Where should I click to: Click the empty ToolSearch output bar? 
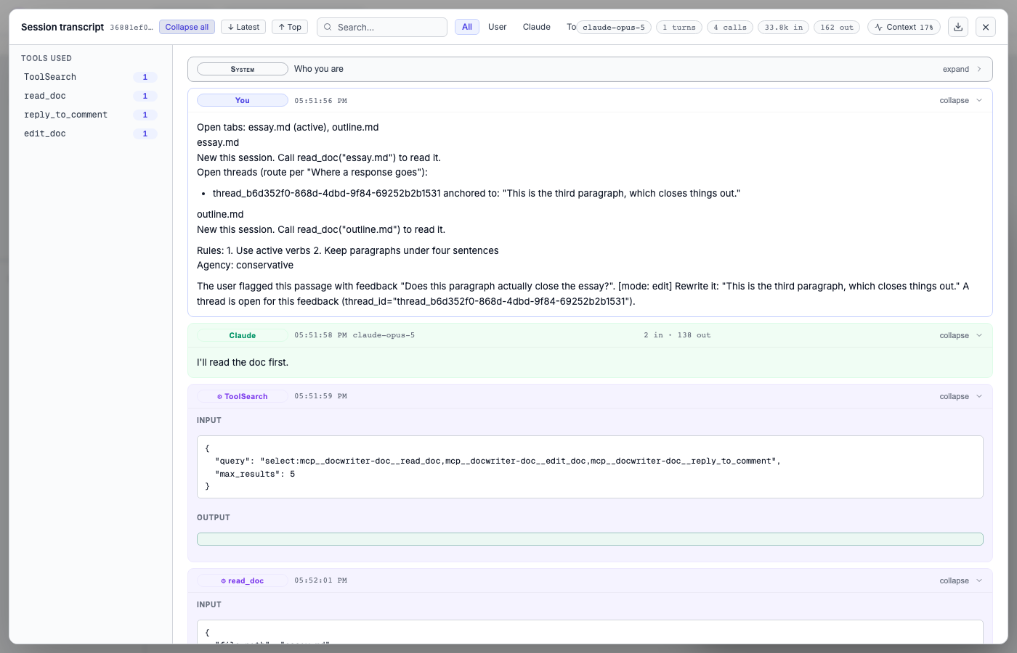point(590,539)
